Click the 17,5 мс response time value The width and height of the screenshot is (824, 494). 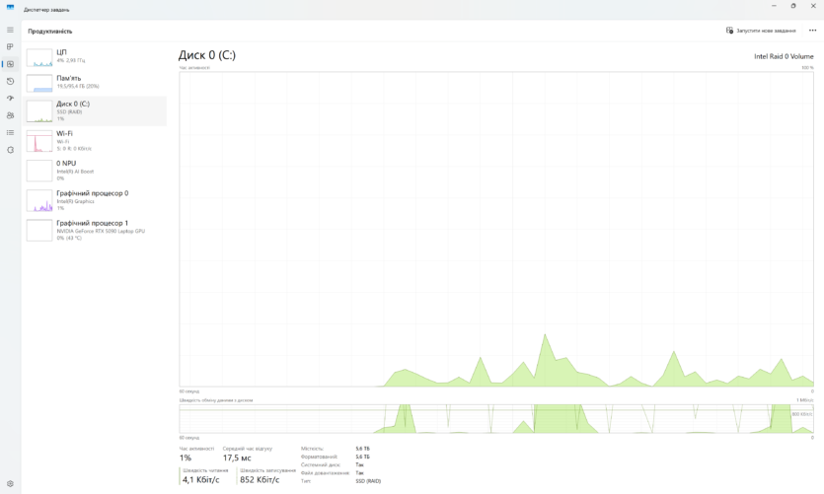click(237, 458)
